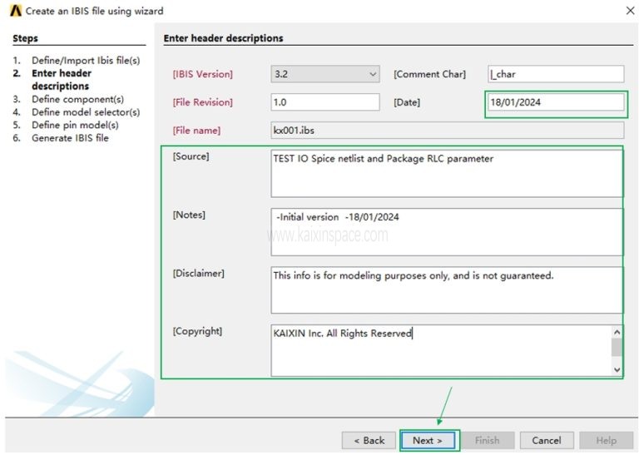The height and width of the screenshot is (455, 639).
Task: Click the [Copyright] label
Action: coord(197,331)
